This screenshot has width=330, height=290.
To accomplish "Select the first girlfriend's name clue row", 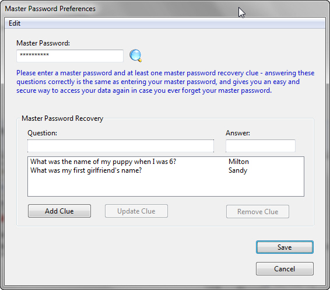I will coord(166,170).
